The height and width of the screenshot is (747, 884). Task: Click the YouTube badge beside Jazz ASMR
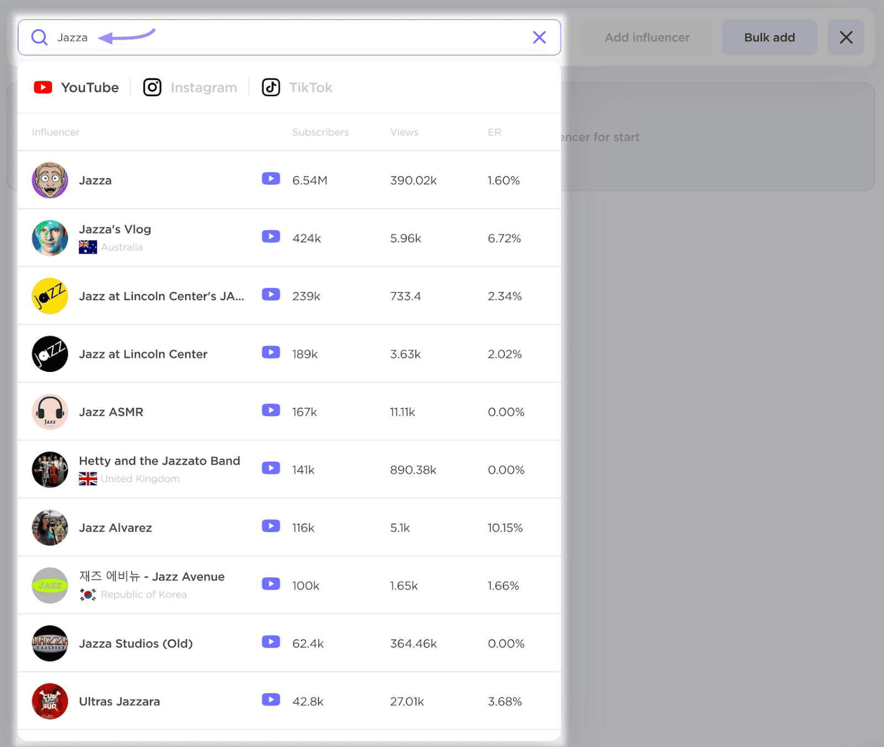[x=271, y=410]
